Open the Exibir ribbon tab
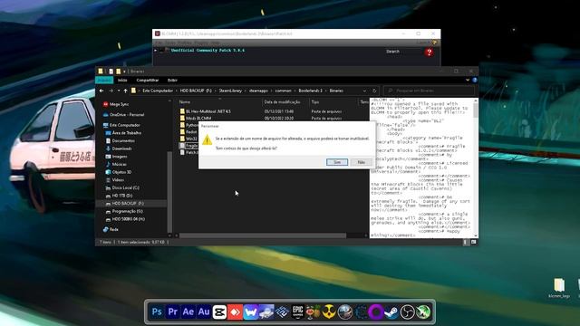This screenshot has width=580, height=326. (x=172, y=81)
